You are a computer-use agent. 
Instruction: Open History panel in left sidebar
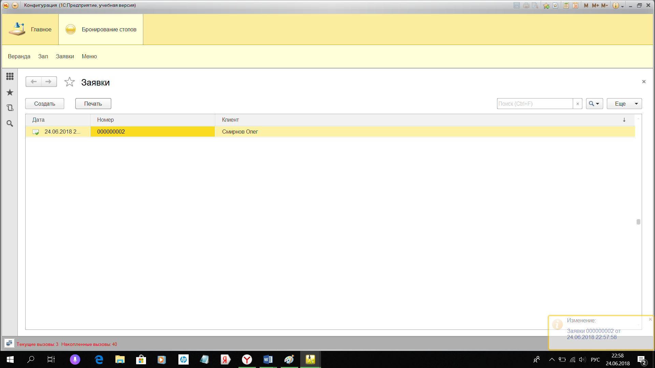10,108
